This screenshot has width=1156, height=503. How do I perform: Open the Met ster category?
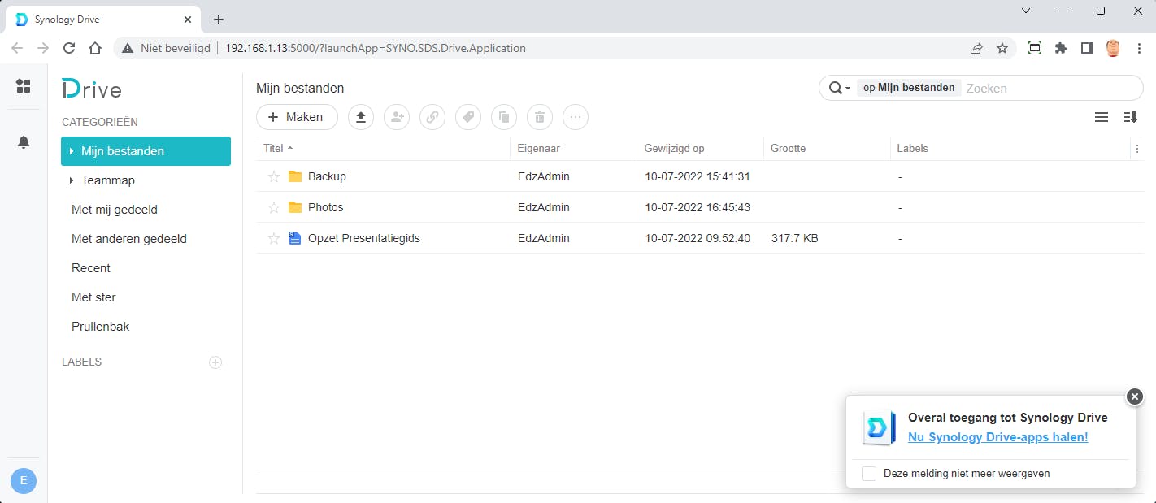coord(93,297)
